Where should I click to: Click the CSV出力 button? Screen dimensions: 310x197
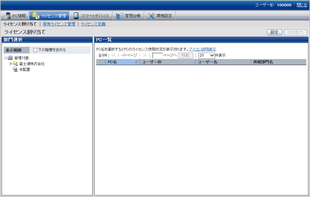pyautogui.click(x=295, y=32)
